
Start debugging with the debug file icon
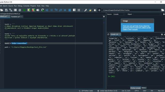click(47, 10)
